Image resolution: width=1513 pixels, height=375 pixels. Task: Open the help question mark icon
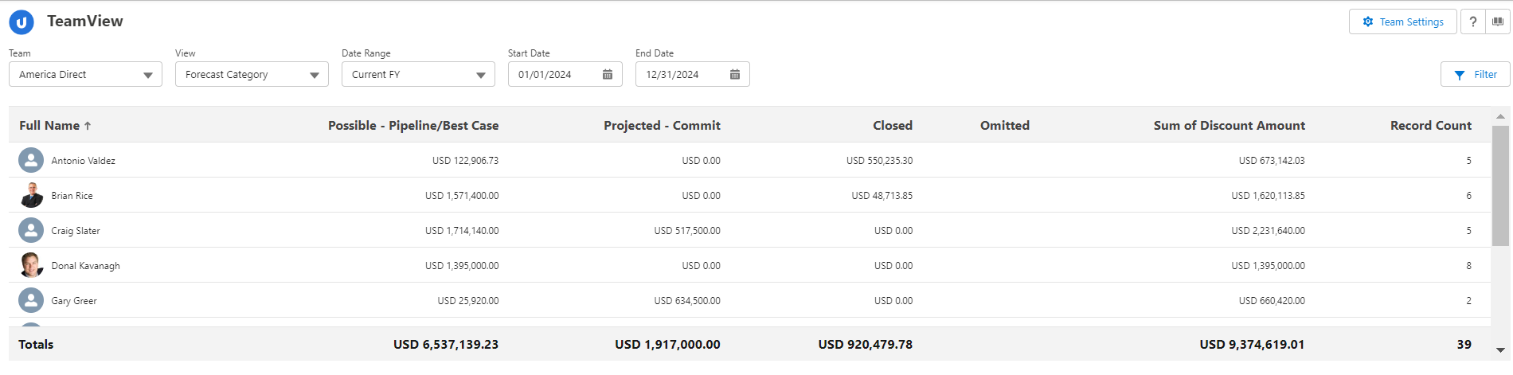(1473, 22)
